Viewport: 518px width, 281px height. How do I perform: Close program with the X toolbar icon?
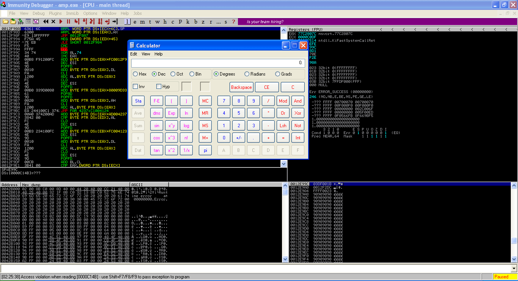[x=53, y=22]
